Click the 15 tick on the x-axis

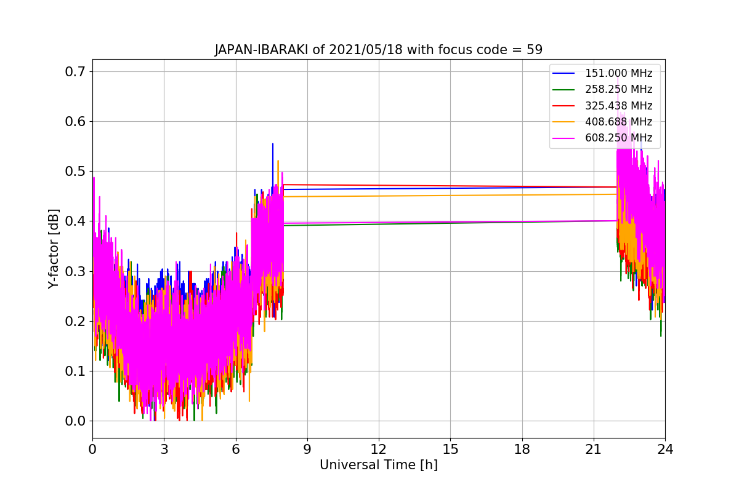click(x=450, y=449)
